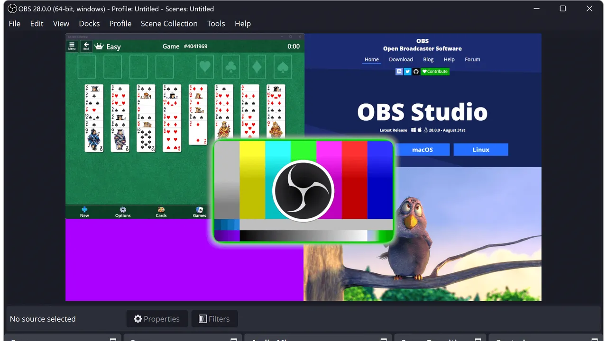
Task: Open Help in the OBS menu bar
Action: click(x=243, y=24)
